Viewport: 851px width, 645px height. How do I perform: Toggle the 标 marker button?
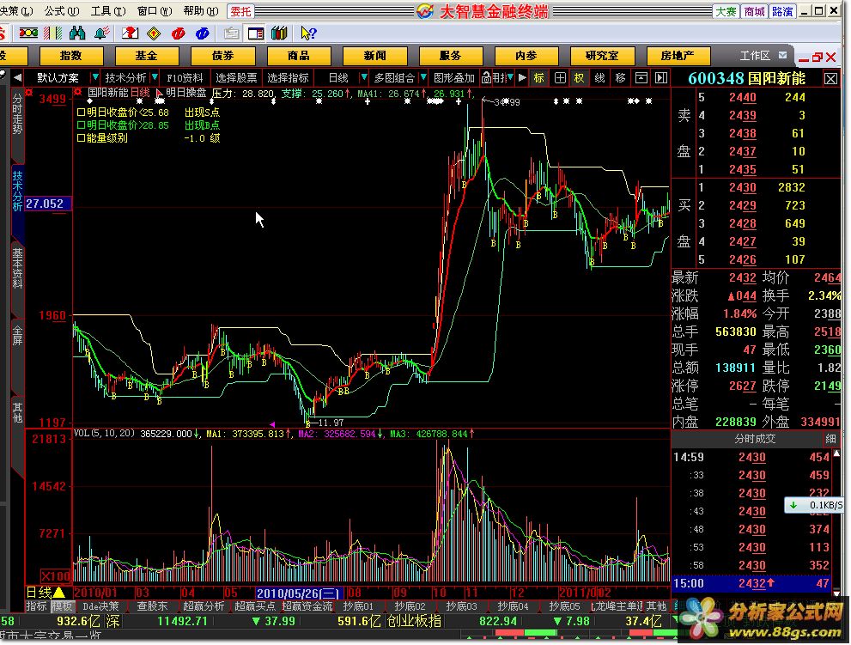coord(539,78)
